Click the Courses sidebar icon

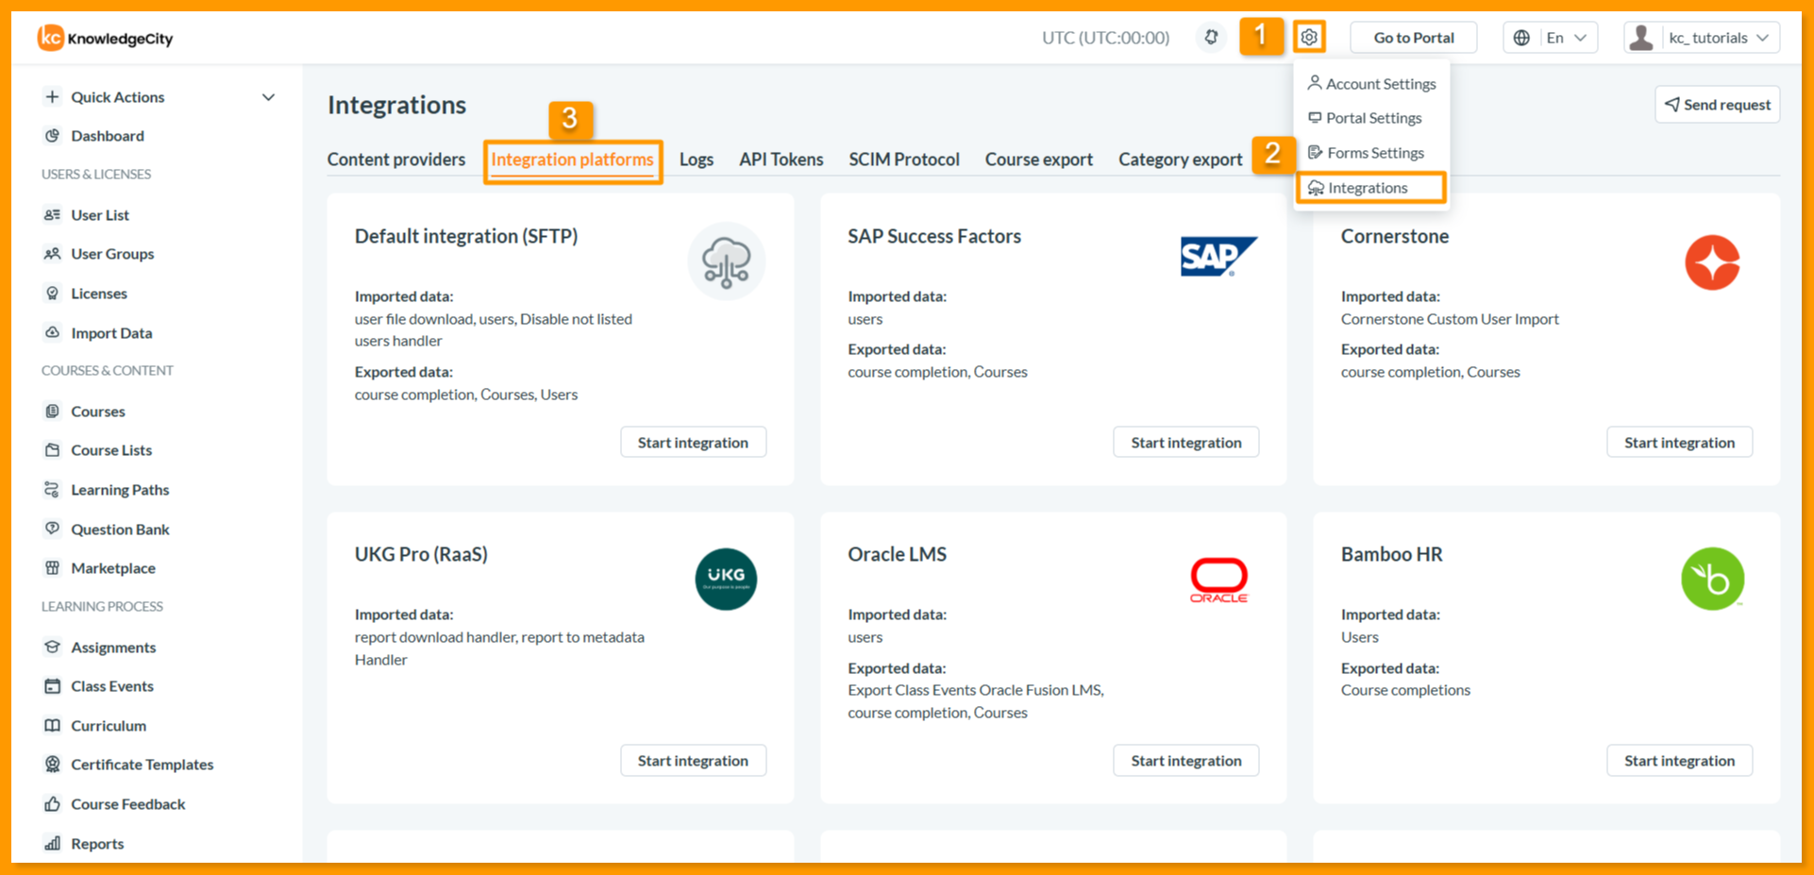[x=52, y=412]
